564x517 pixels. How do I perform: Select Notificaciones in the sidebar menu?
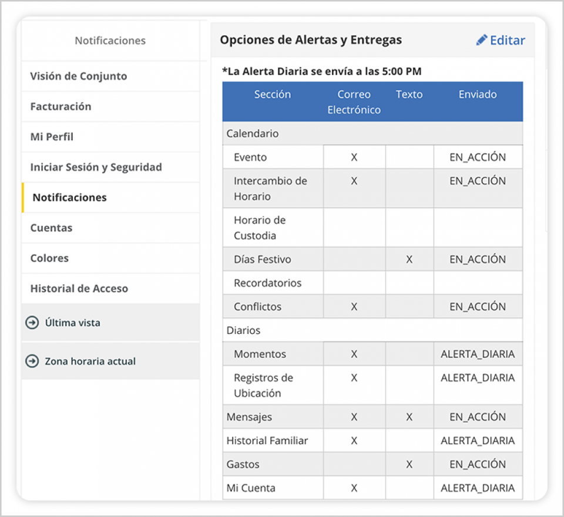tap(69, 198)
